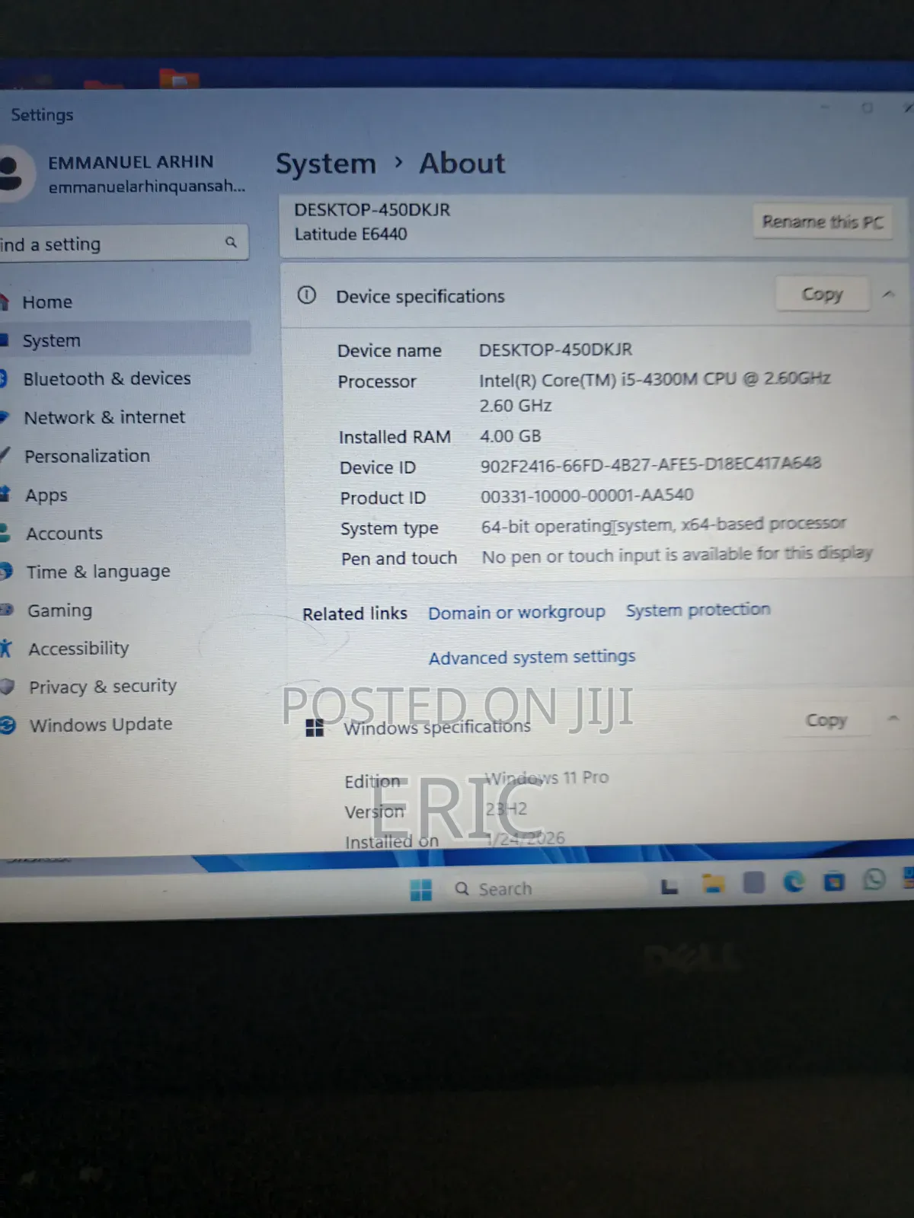Go to Privacy & security
Image resolution: width=914 pixels, height=1218 pixels.
(102, 687)
